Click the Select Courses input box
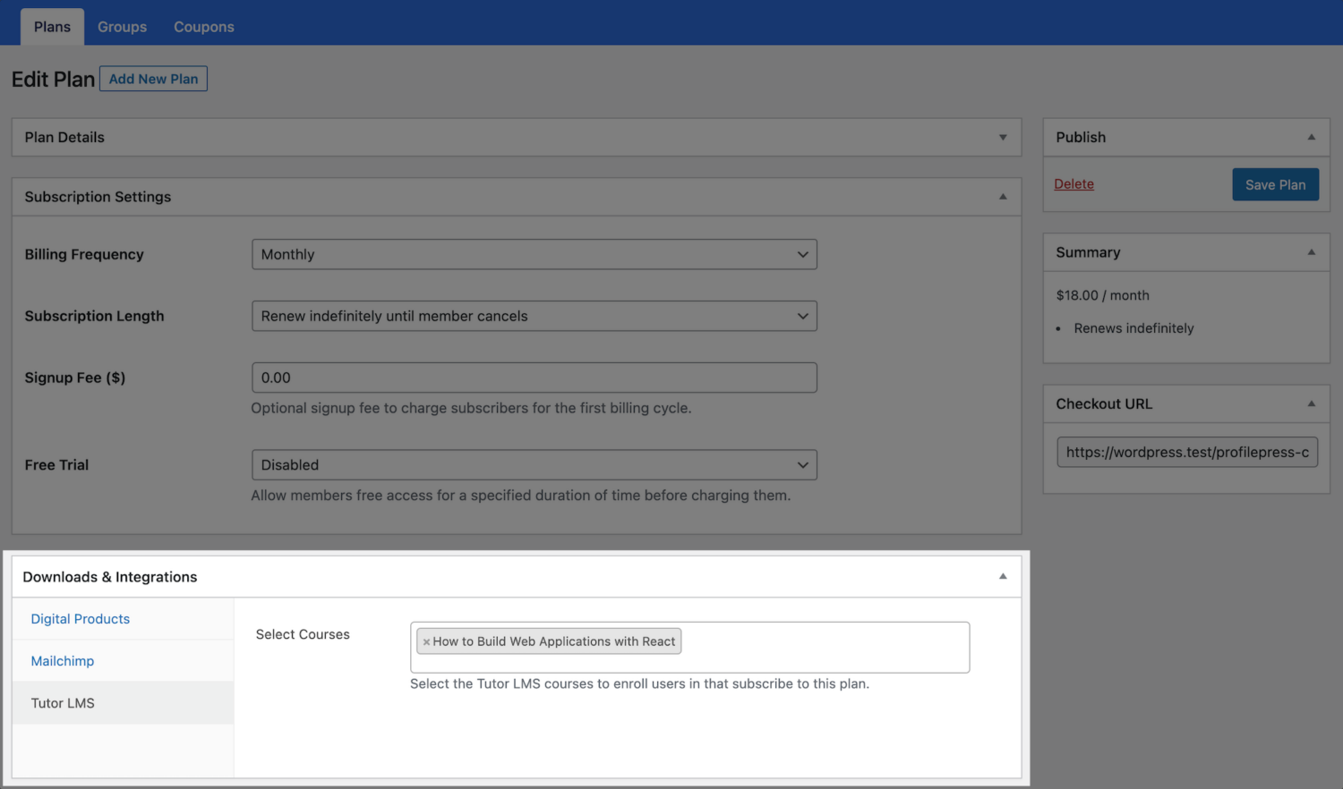This screenshot has height=789, width=1343. [x=689, y=648]
